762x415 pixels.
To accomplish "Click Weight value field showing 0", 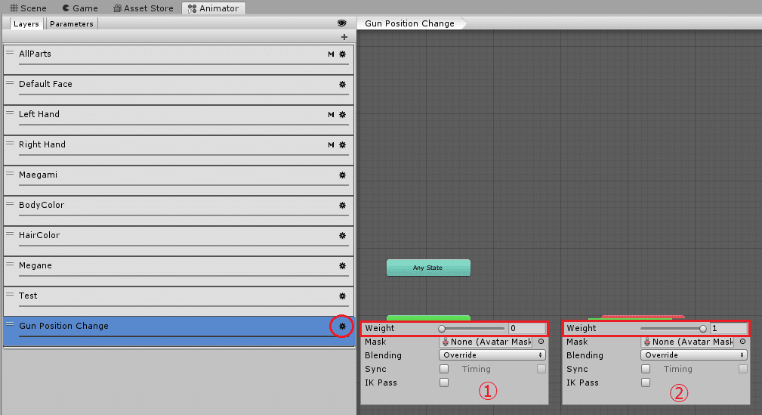I will tap(527, 328).
